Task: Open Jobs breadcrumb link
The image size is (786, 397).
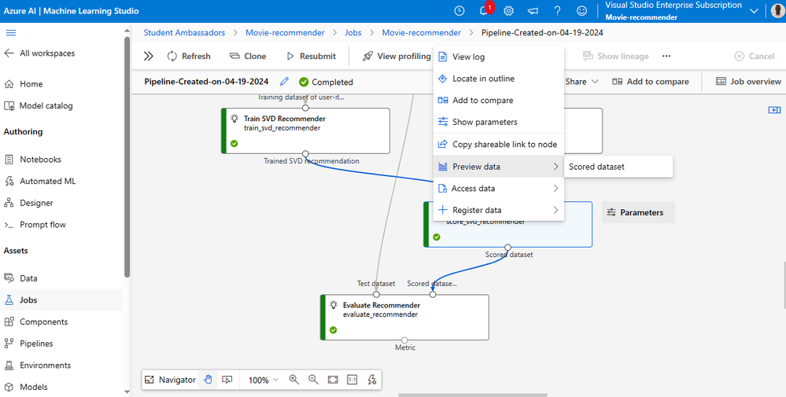Action: coord(353,32)
